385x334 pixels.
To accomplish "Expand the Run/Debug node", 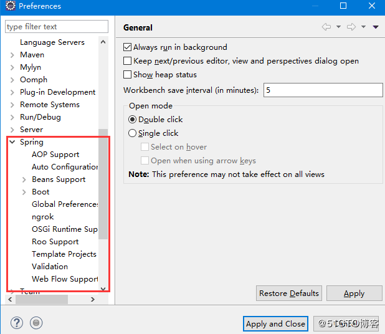I will coord(12,117).
